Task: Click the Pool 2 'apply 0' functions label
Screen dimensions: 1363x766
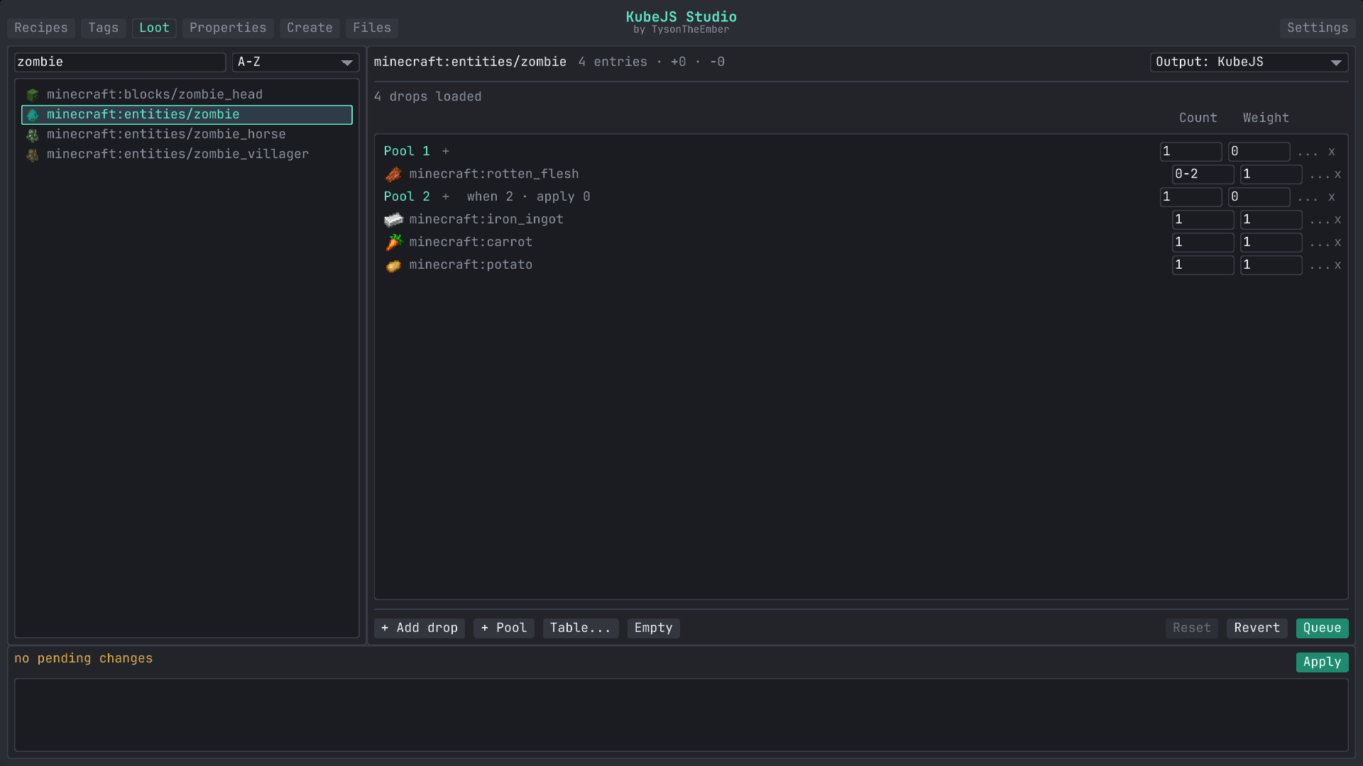Action: click(x=563, y=197)
